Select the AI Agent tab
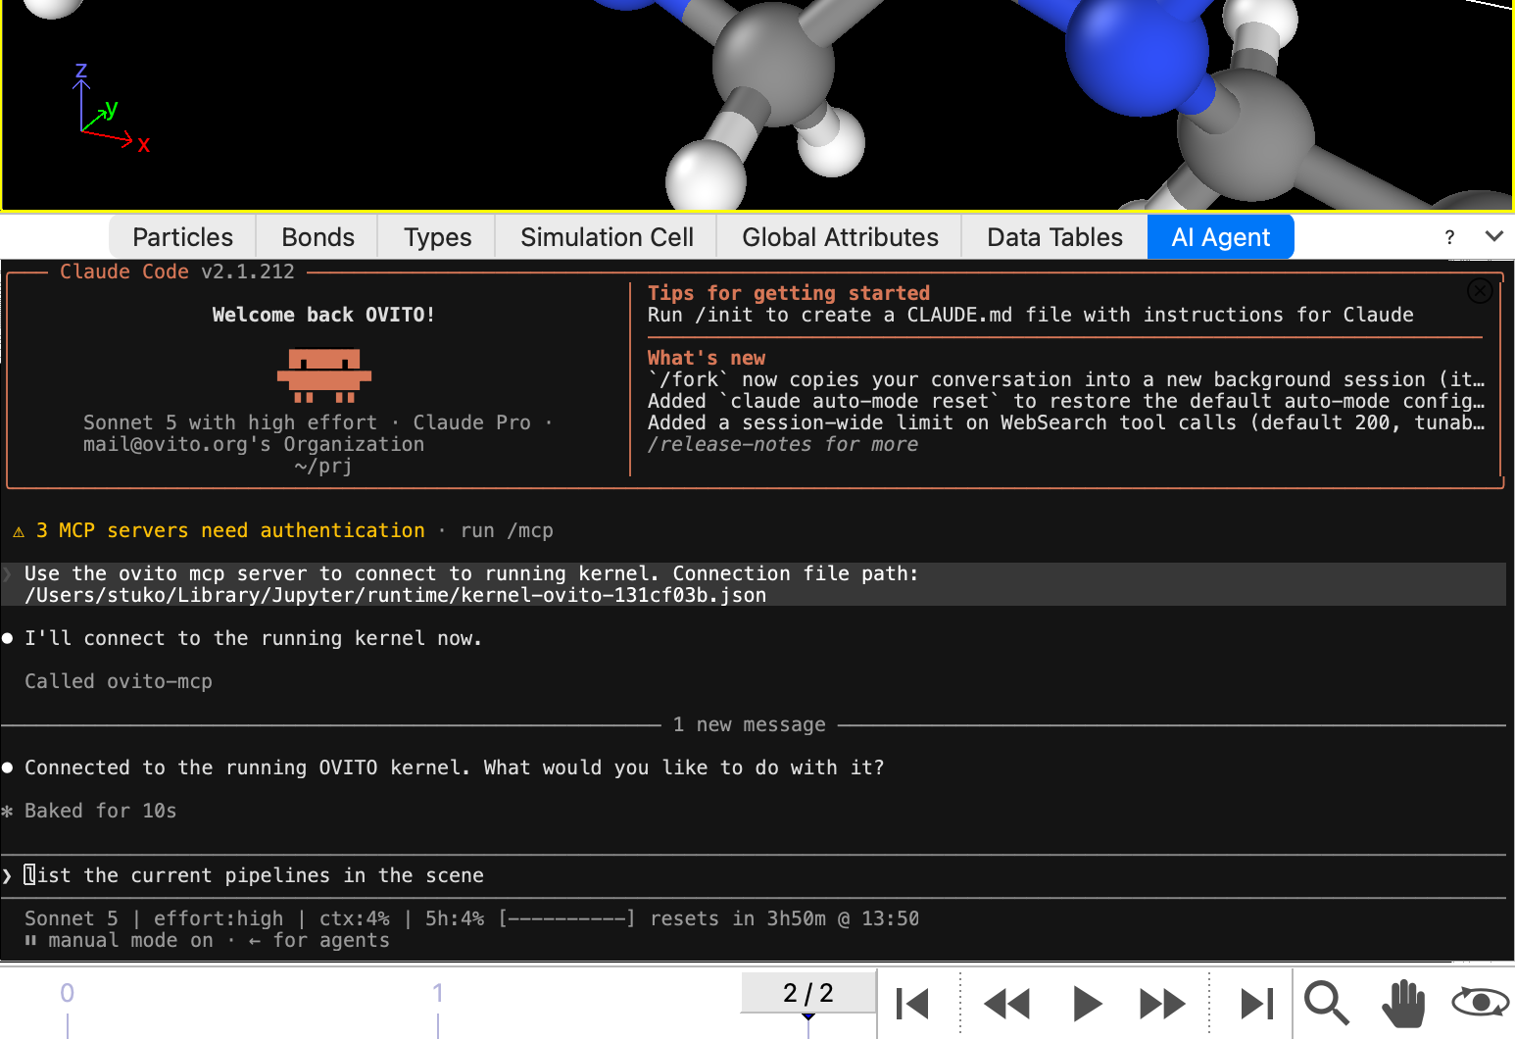The image size is (1515, 1039). (x=1221, y=237)
